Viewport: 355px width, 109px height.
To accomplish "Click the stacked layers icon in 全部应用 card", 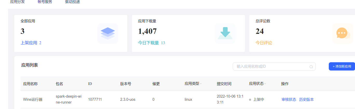I will 108,34.
